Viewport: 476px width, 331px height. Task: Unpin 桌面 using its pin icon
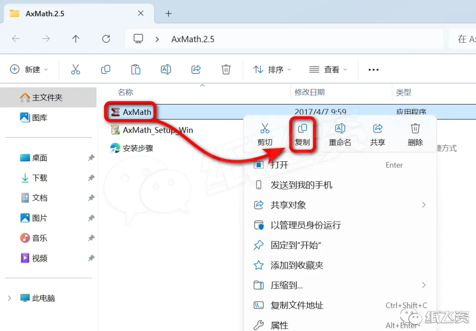click(91, 158)
